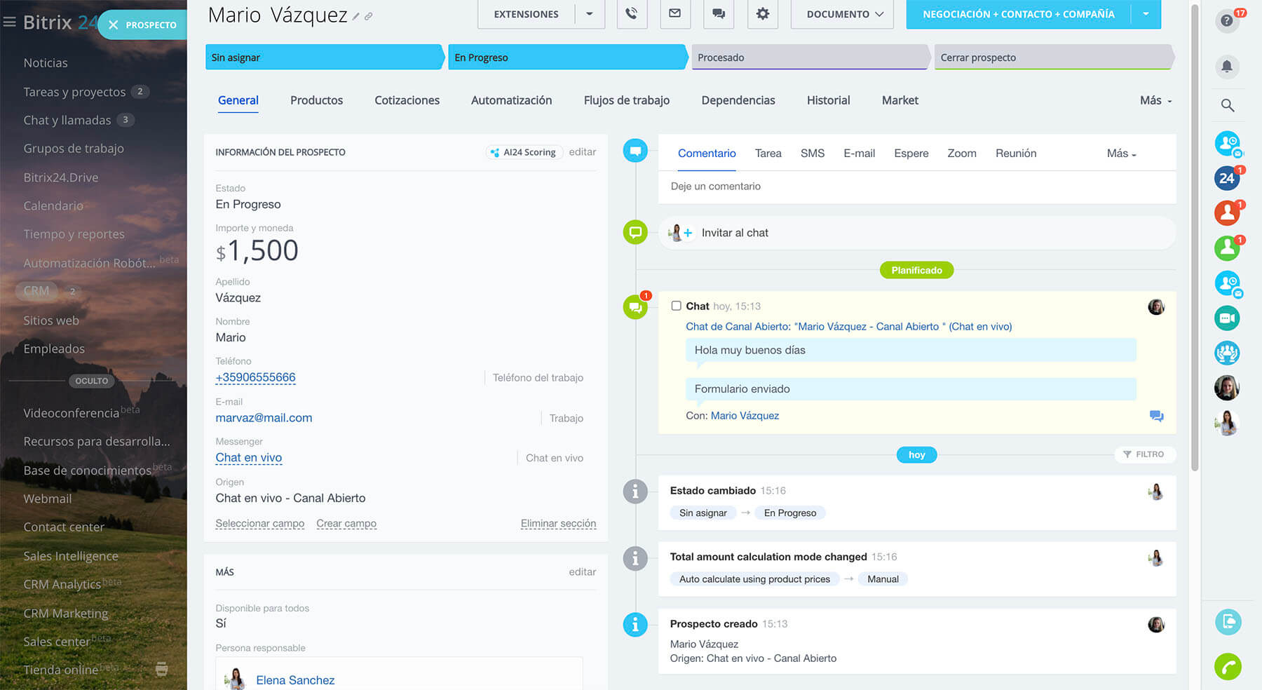Open the search magnifier in right sidebar

tap(1227, 105)
